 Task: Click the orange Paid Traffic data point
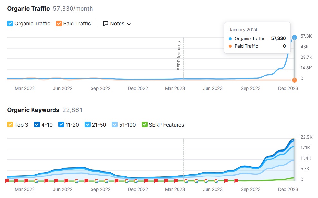(294, 80)
